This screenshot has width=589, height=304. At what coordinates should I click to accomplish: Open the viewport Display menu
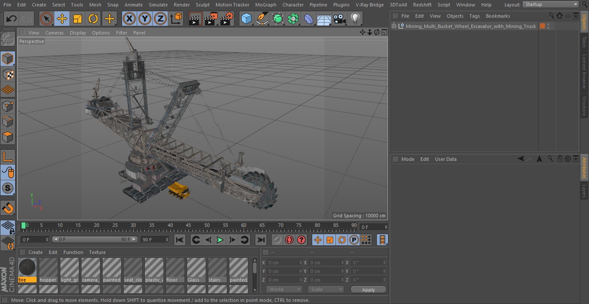point(78,33)
